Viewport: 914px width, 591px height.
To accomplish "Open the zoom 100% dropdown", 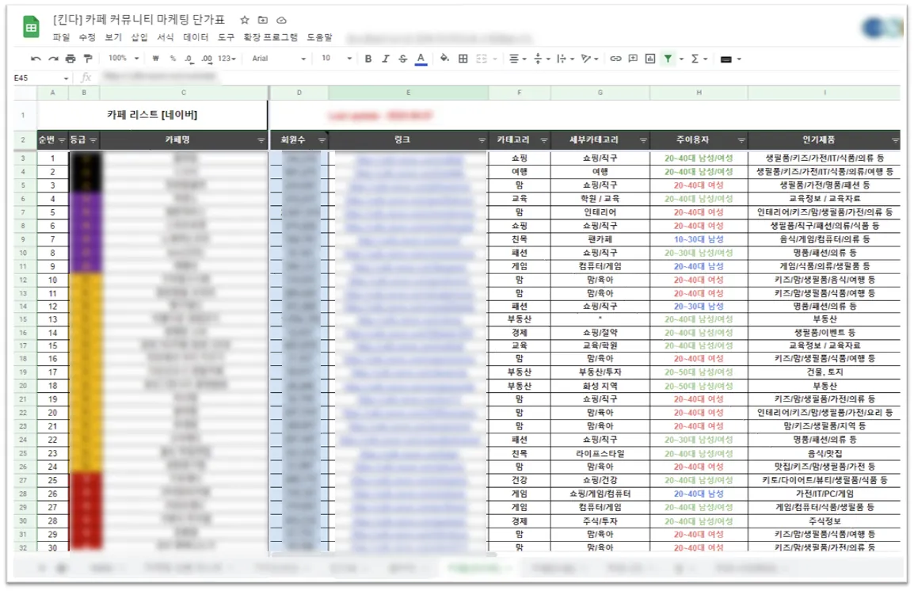I will (123, 59).
